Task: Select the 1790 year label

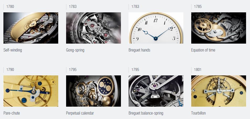Action: (10, 70)
